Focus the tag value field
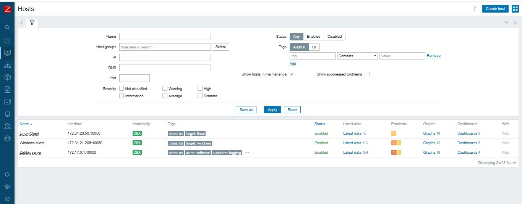 click(402, 56)
